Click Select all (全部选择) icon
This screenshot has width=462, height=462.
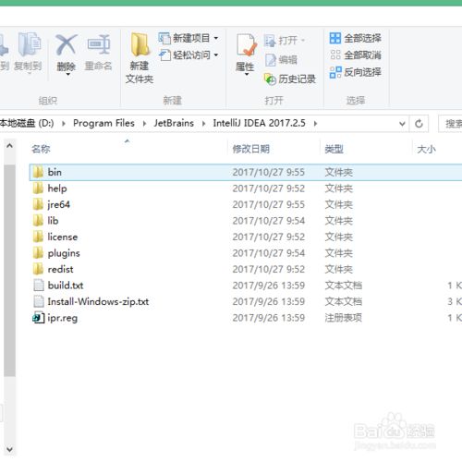[335, 38]
